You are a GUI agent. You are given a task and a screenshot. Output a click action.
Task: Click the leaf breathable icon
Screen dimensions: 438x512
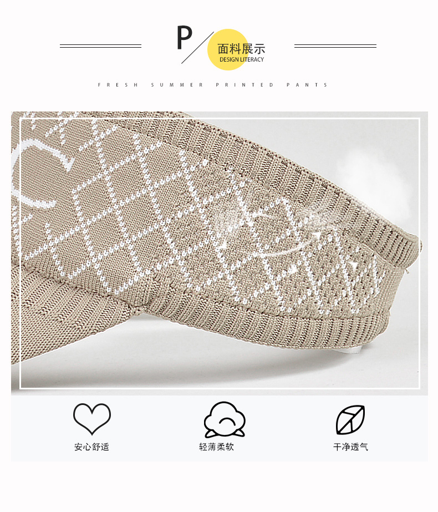pos(350,420)
